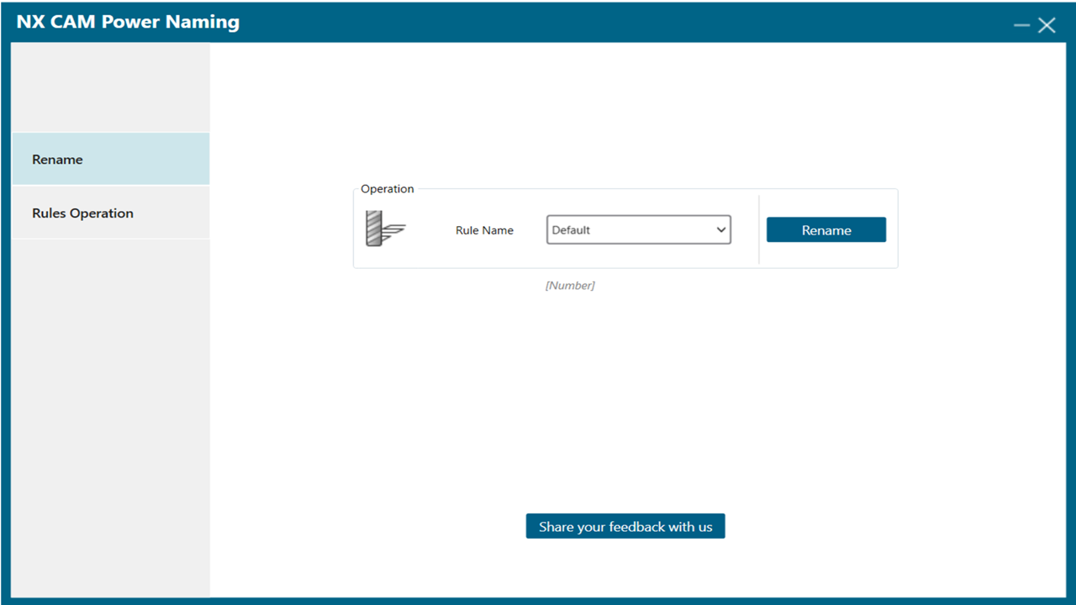Open the Rule Name dropdown arrow
Screen dimensions: 1076x605
[x=721, y=229]
